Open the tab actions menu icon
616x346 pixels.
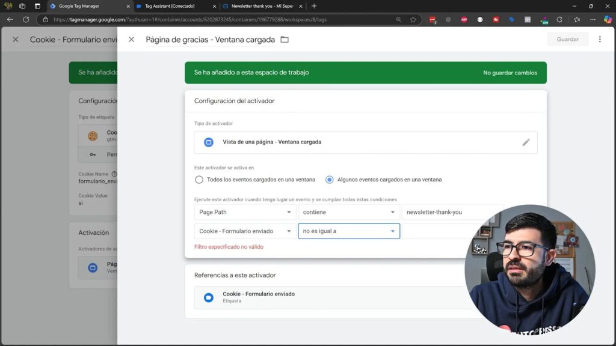[x=37, y=6]
